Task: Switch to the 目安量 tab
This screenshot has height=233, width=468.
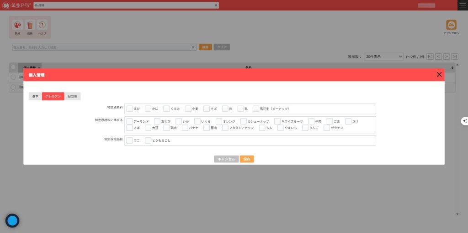Action: pos(72,96)
